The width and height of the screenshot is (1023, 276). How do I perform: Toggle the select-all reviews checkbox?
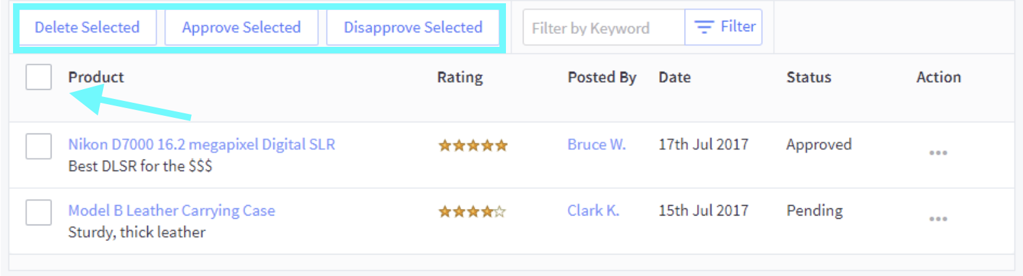[x=38, y=77]
